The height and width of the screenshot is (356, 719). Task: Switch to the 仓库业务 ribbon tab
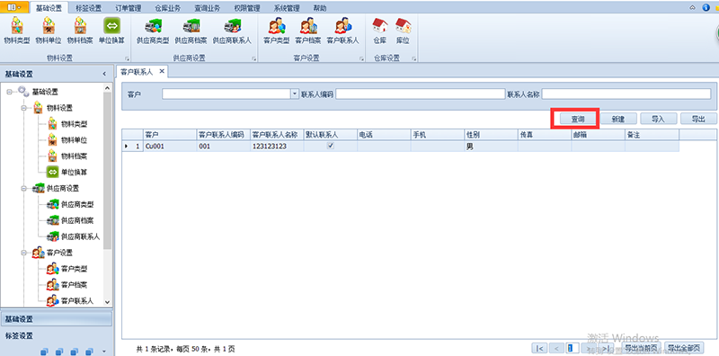tap(167, 8)
